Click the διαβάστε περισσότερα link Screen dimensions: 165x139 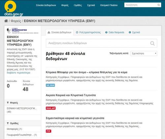point(18,73)
